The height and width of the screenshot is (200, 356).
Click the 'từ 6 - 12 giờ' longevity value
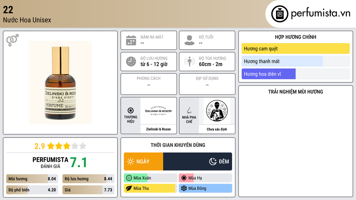(154, 64)
